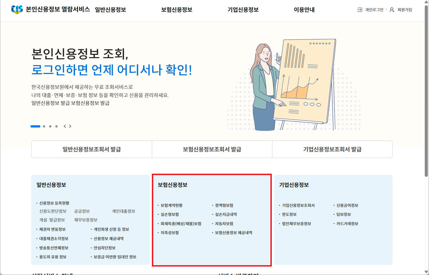Viewport: 429px width, 275px height.
Task: Select the fourth carousel dot
Action: [56, 126]
